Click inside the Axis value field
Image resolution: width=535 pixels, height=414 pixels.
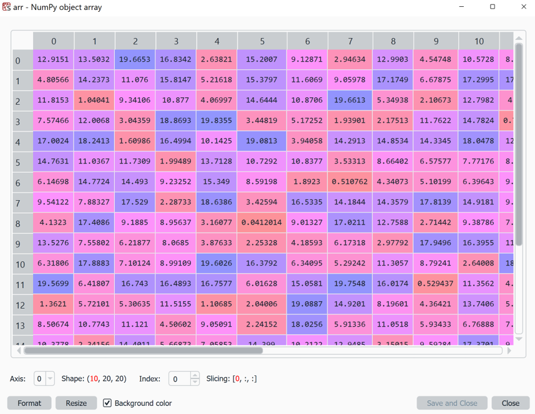39,378
